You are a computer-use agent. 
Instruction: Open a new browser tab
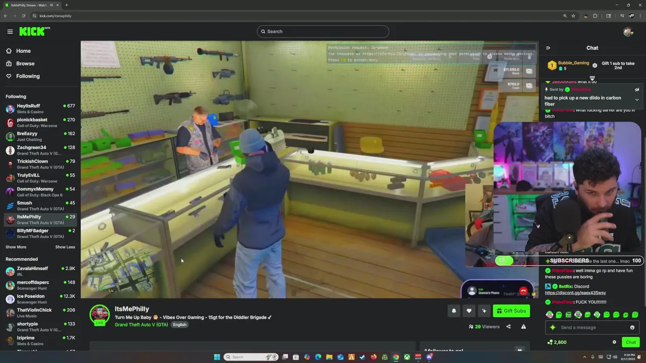coord(67,5)
